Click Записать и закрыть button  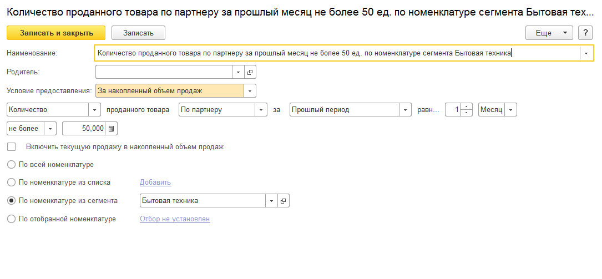57,33
